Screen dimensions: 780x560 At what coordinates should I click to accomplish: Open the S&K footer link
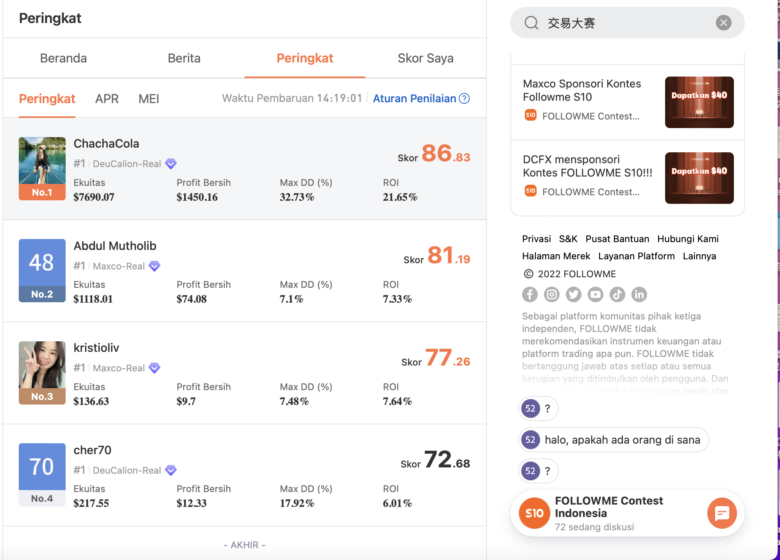tap(568, 239)
